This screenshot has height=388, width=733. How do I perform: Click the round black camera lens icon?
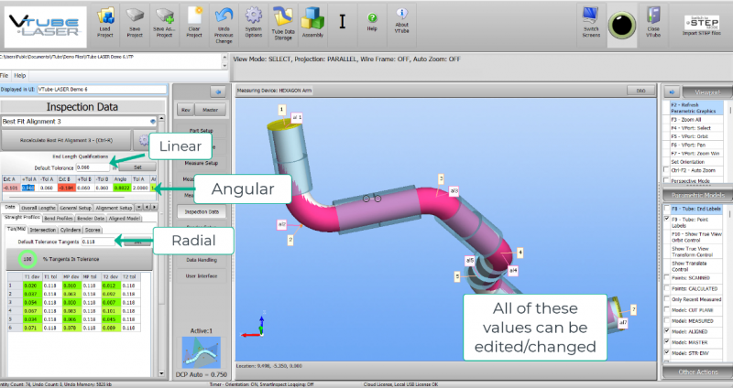coord(622,25)
